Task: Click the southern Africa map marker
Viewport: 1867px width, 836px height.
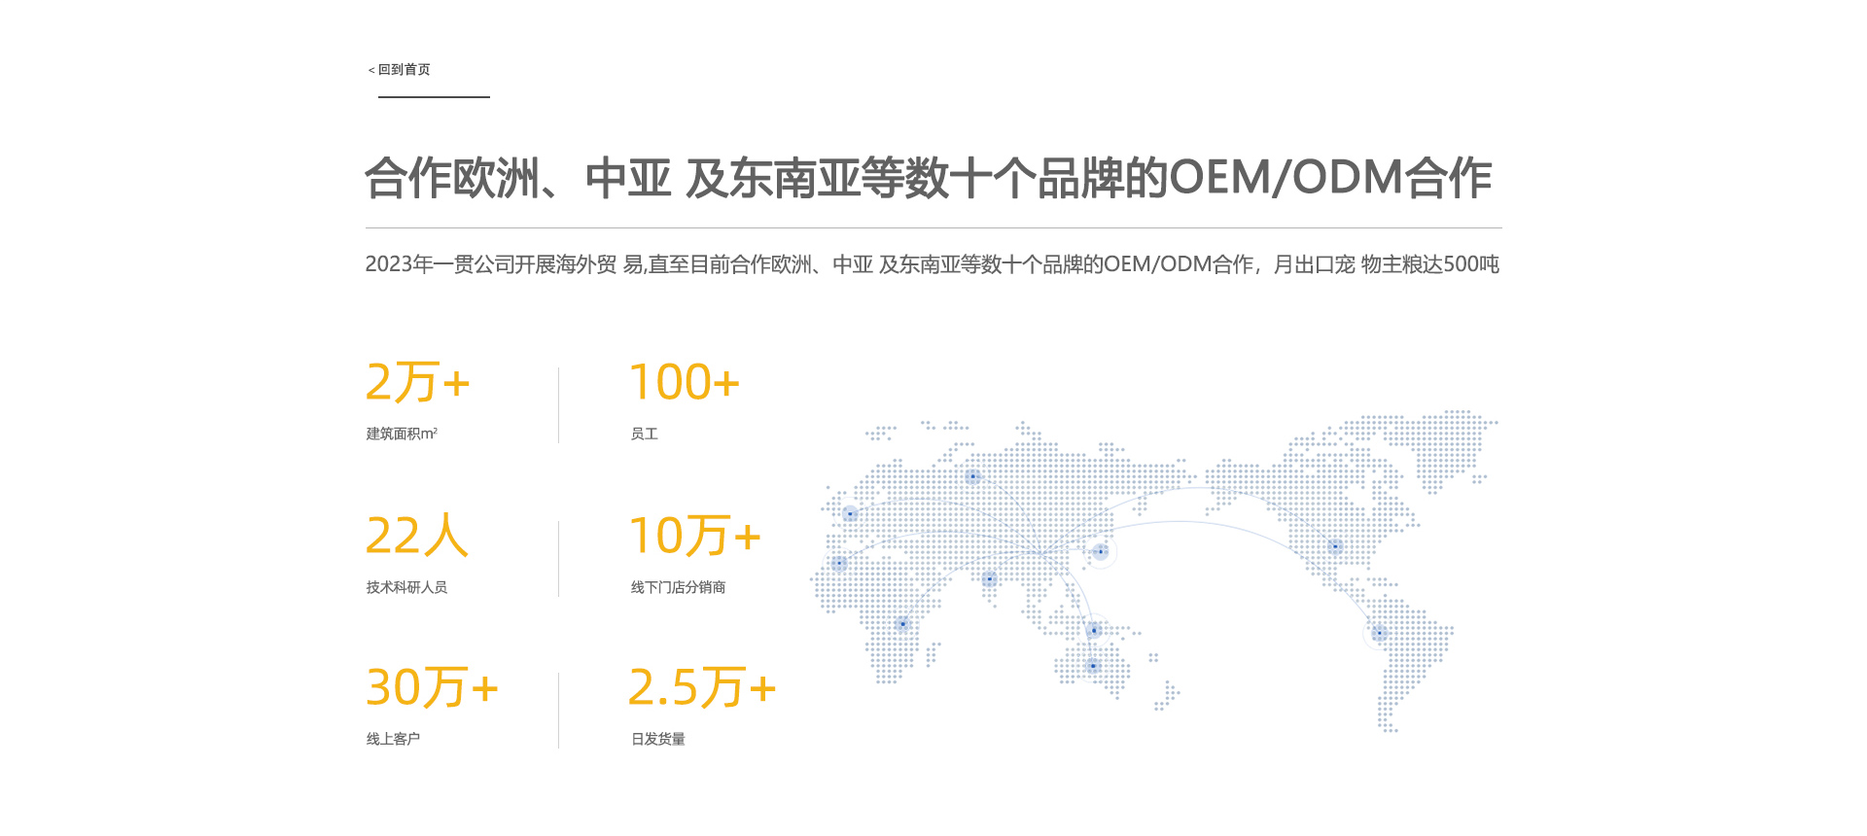Action: point(902,624)
